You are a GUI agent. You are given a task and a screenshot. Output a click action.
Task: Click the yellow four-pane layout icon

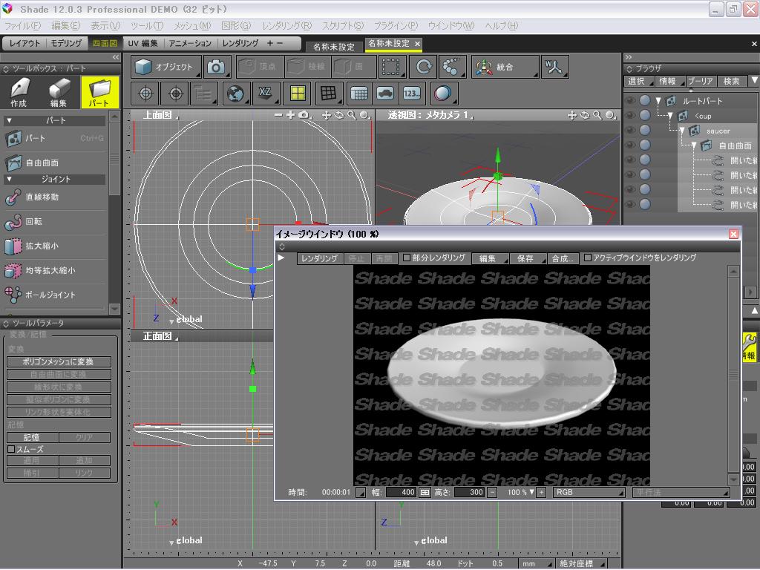tap(298, 94)
